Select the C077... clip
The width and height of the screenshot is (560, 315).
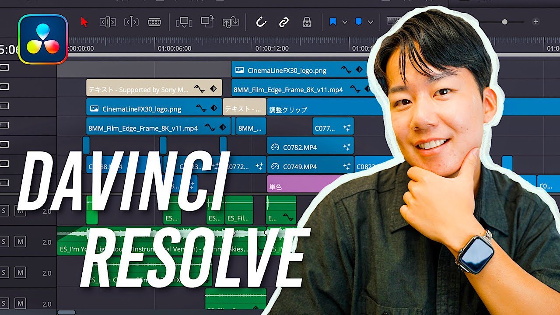click(333, 126)
